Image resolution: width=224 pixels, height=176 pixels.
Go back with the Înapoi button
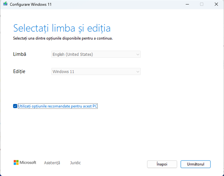(162, 164)
